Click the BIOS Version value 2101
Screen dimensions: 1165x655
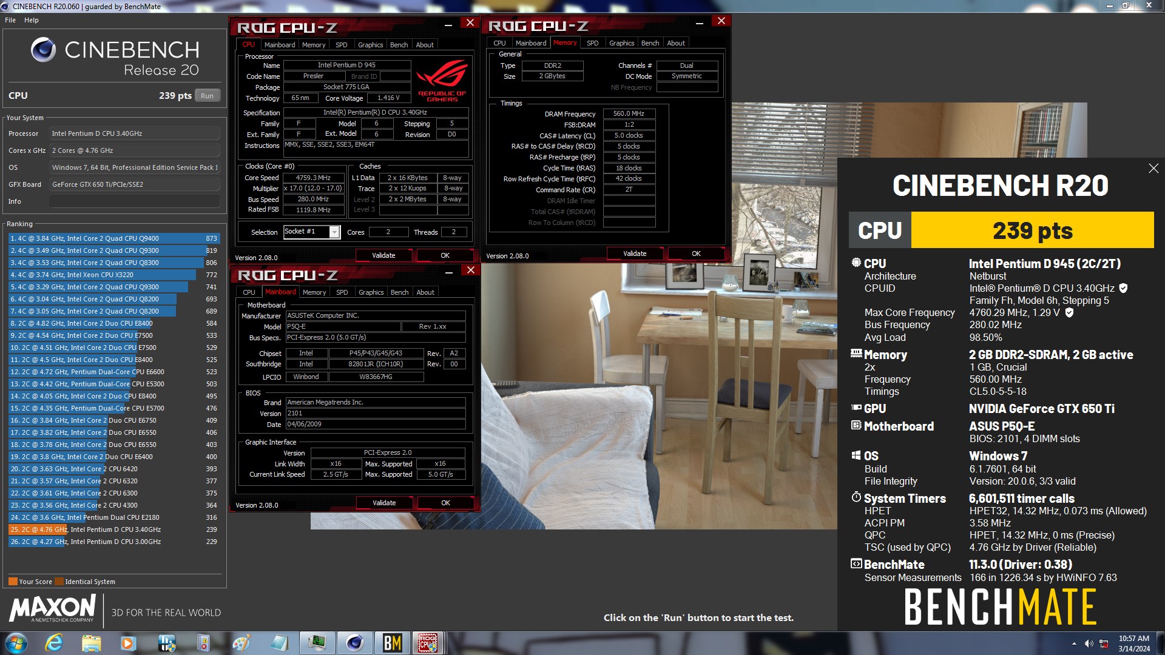coord(376,414)
